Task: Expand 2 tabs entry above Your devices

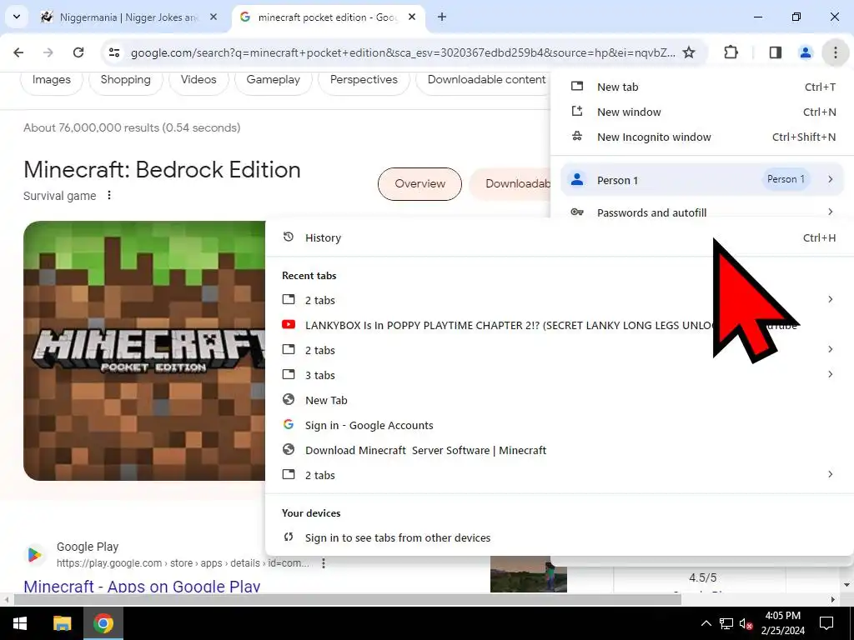Action: point(559,475)
